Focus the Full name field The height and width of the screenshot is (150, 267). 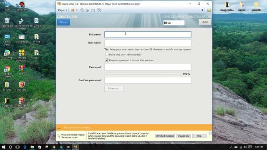coord(148,35)
